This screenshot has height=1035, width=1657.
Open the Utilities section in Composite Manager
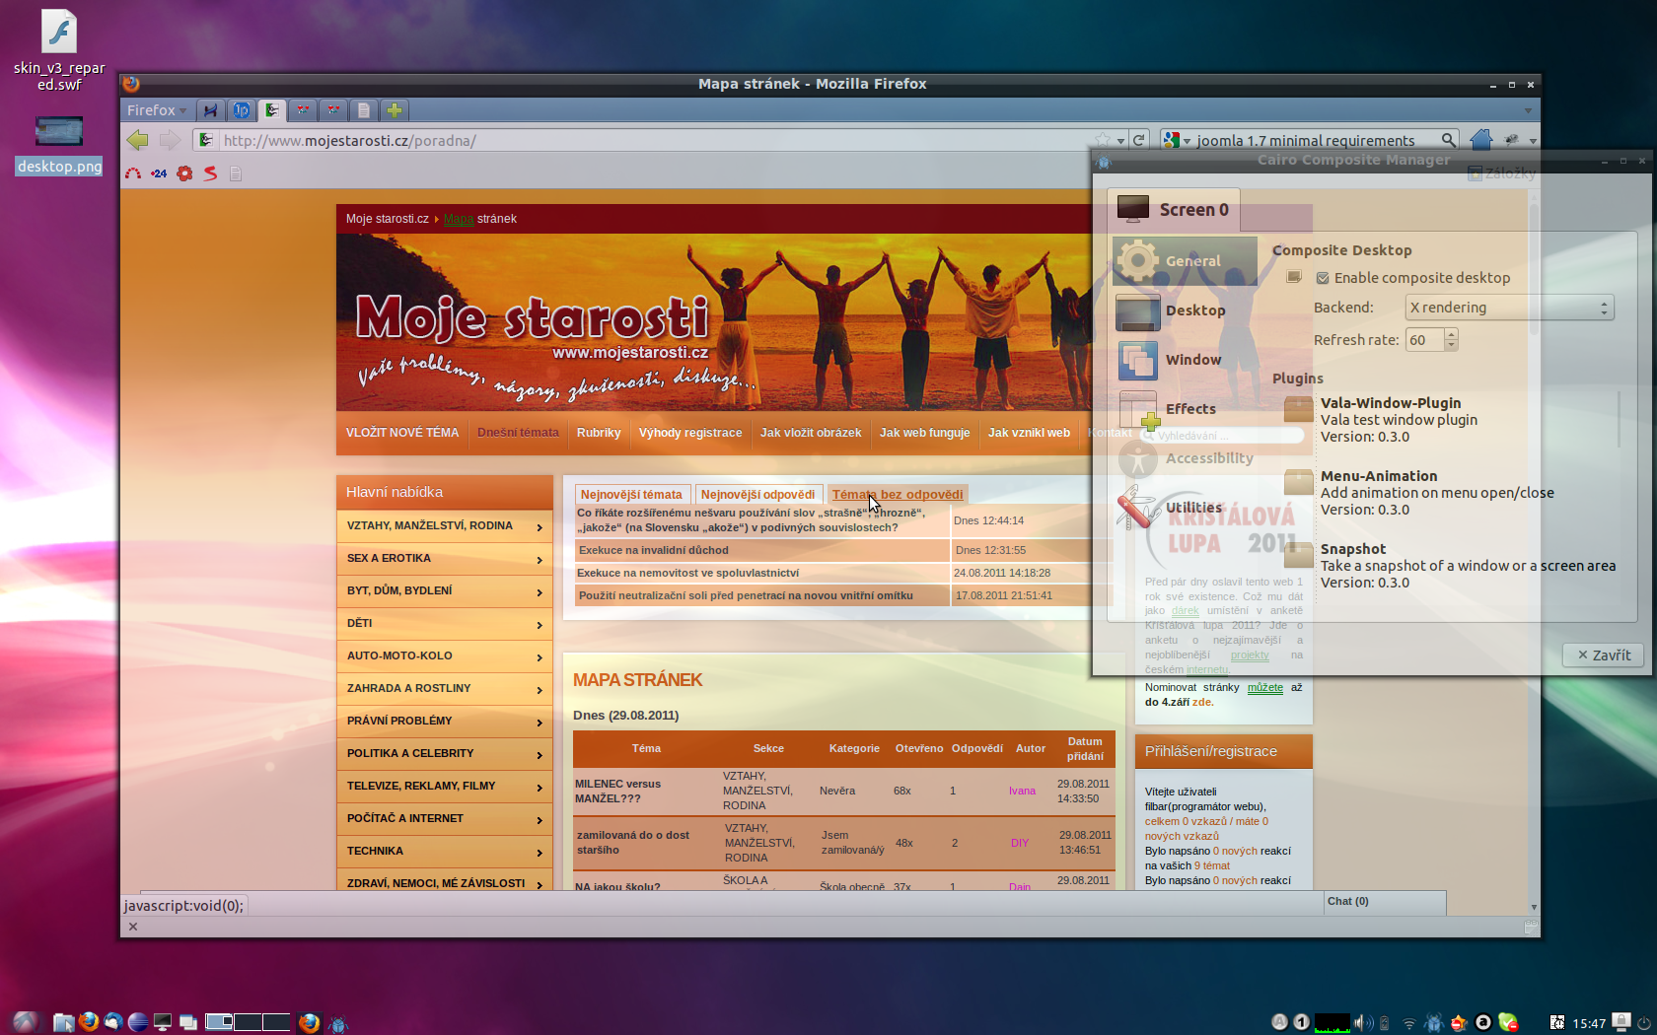(x=1185, y=508)
